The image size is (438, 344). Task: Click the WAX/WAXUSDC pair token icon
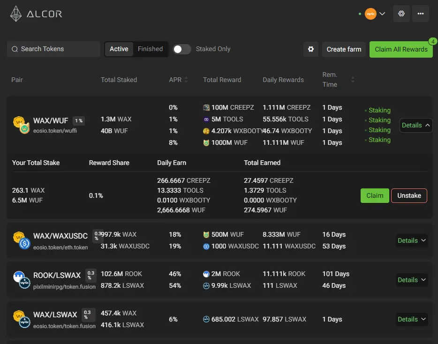click(22, 240)
